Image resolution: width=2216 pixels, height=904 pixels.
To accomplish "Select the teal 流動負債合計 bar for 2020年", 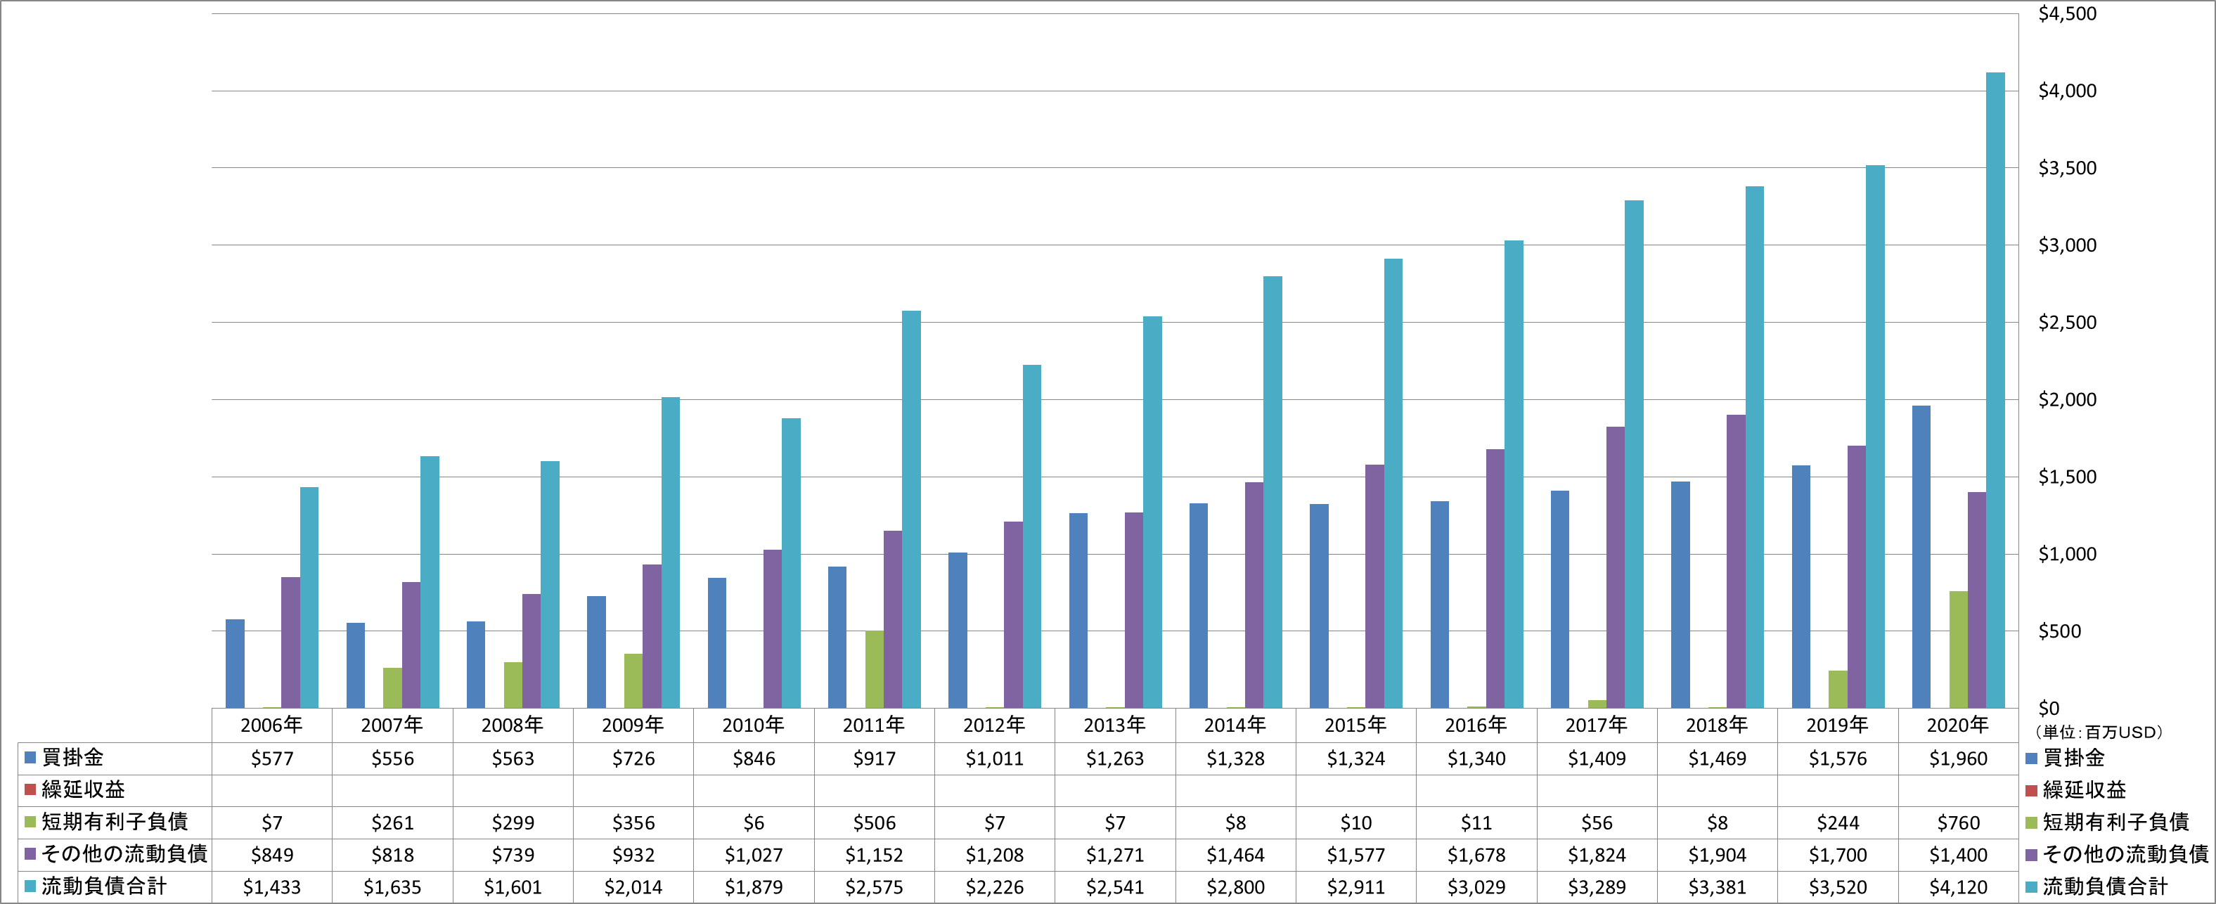I will point(1995,391).
